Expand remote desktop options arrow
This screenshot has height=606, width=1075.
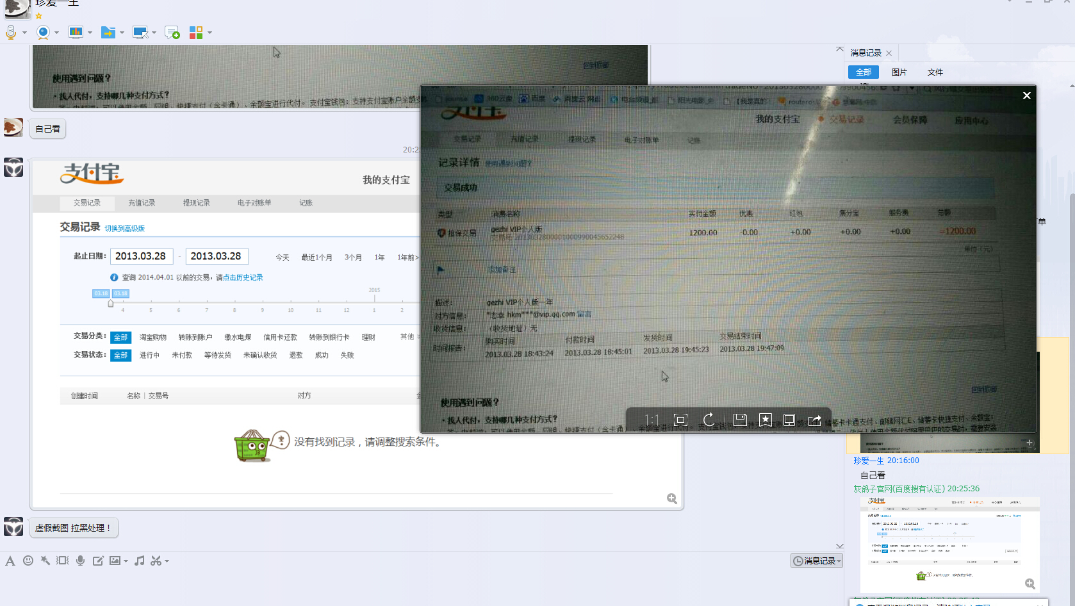tap(154, 33)
